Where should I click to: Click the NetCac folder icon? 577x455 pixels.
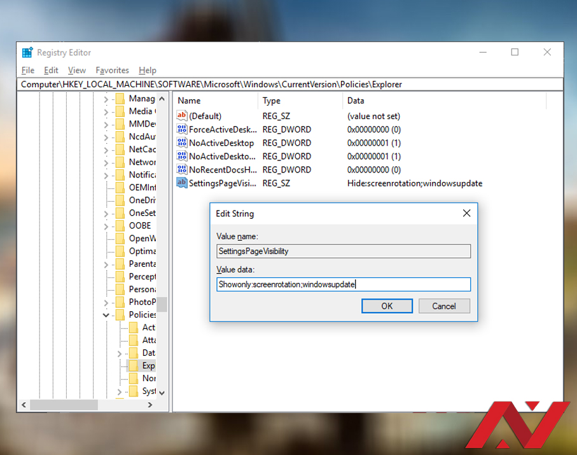pyautogui.click(x=120, y=150)
